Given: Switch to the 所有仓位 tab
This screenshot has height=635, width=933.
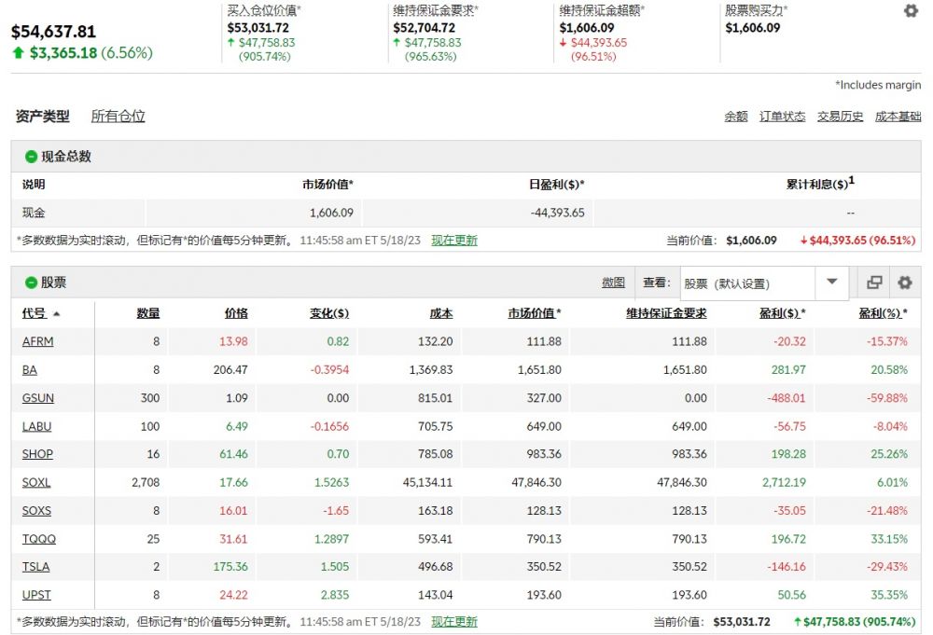Looking at the screenshot, I should (x=118, y=117).
